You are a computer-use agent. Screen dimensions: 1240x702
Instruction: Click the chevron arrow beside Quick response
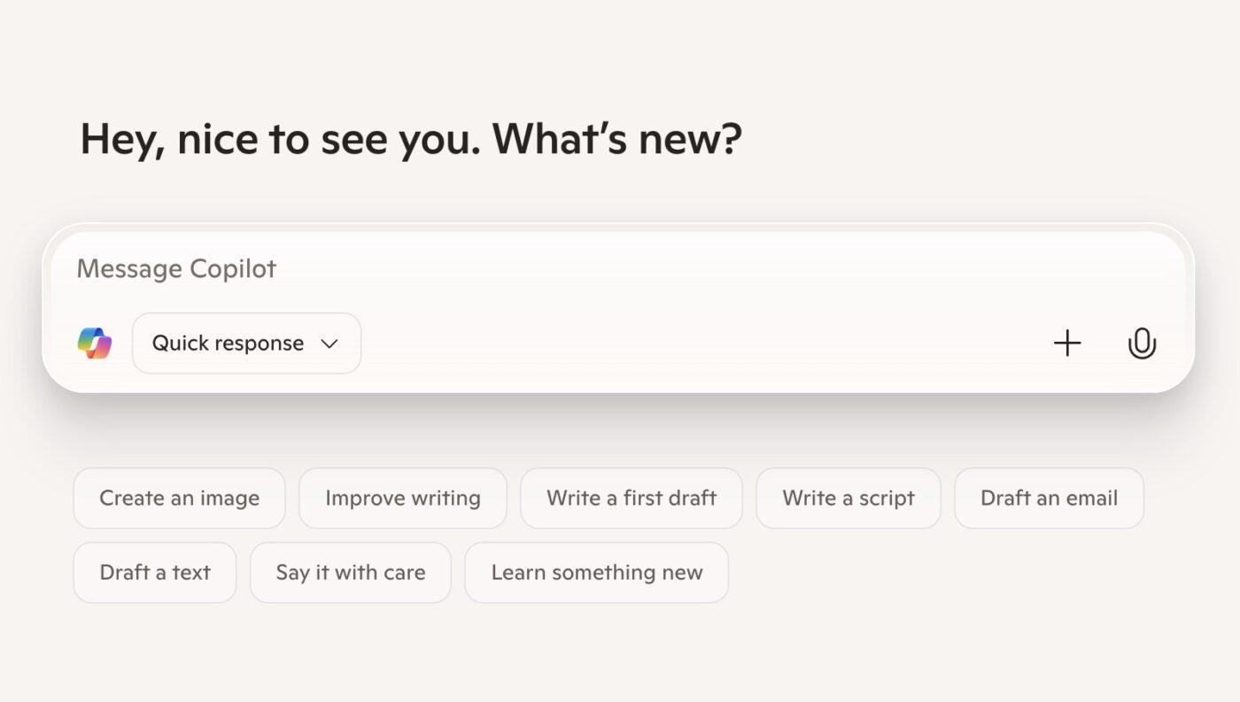point(329,343)
